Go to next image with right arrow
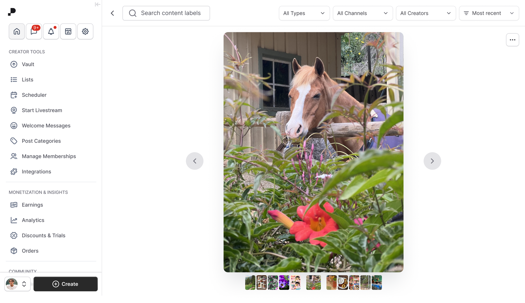The width and height of the screenshot is (525, 303). click(x=432, y=161)
